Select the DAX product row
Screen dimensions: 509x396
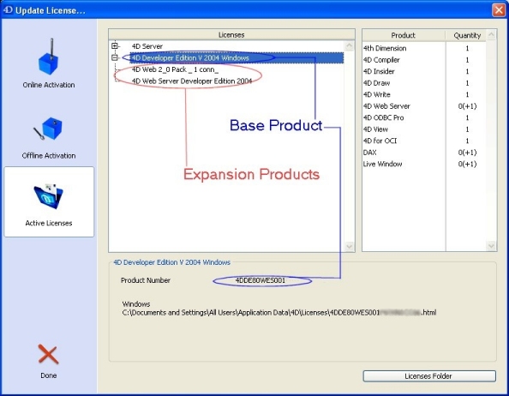[x=424, y=153]
